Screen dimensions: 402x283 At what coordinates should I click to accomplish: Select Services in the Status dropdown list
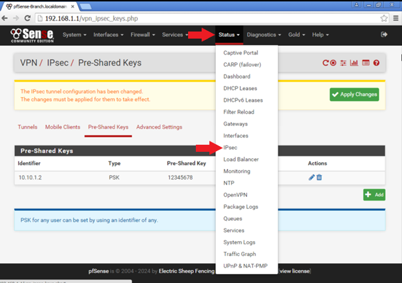pos(234,230)
